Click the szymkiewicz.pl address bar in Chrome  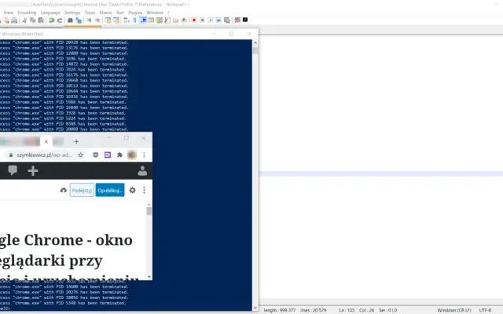[x=44, y=155]
